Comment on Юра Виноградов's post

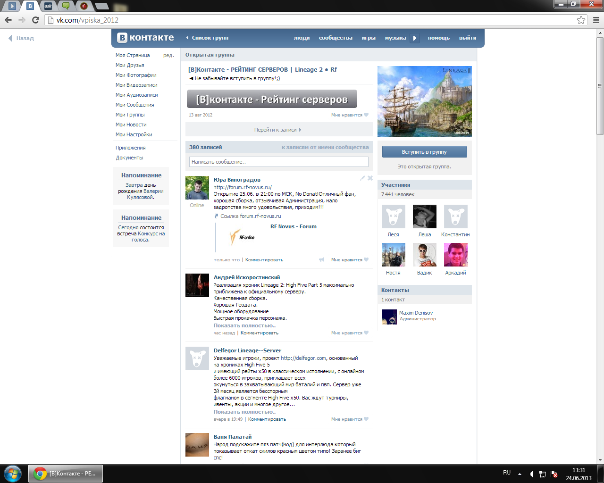click(x=264, y=260)
